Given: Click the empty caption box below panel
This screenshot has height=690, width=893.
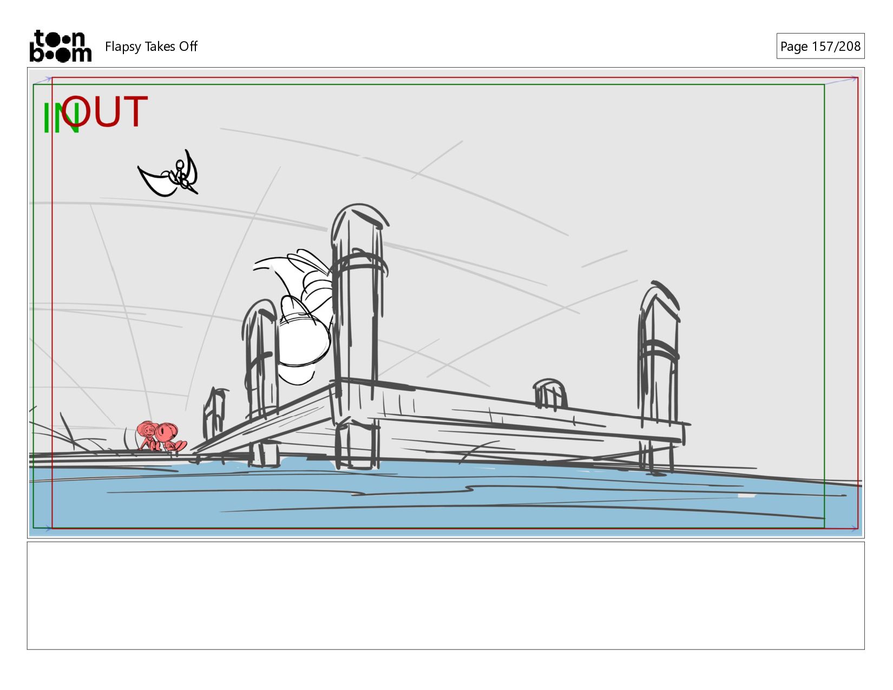Looking at the screenshot, I should [x=445, y=596].
